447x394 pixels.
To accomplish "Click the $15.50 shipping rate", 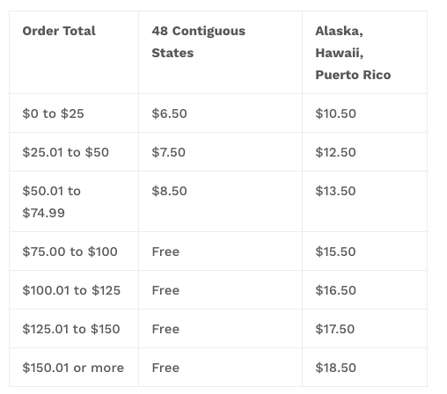I will click(335, 252).
